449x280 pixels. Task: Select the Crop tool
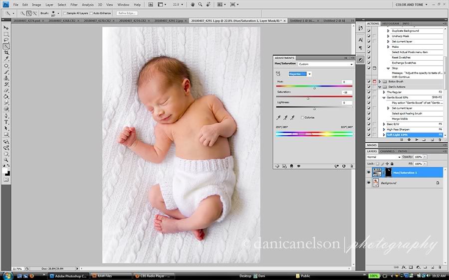6,53
